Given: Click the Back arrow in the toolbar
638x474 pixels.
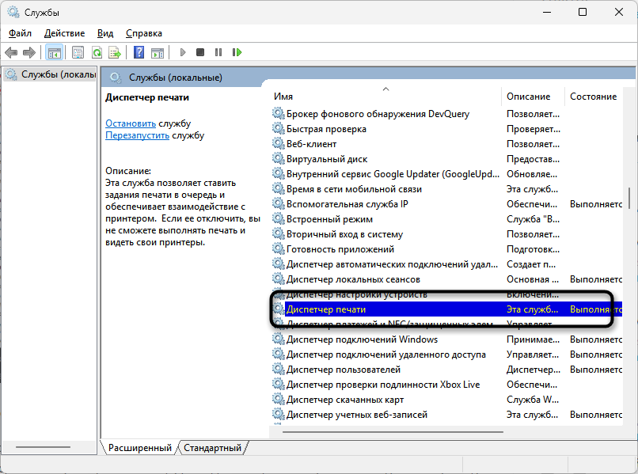Looking at the screenshot, I should pos(11,52).
